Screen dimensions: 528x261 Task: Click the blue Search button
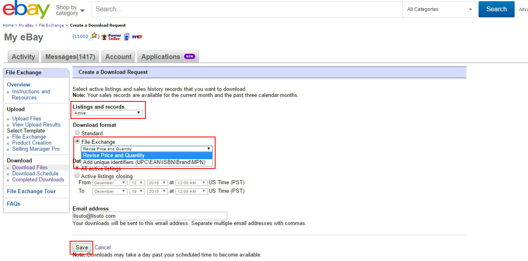coord(496,9)
